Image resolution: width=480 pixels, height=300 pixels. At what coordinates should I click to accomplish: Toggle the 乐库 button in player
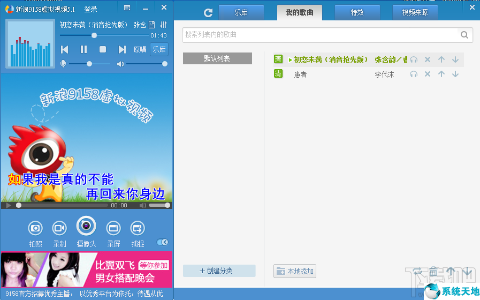[x=159, y=49]
